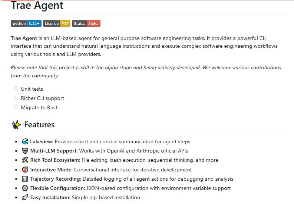The image size is (294, 204).
Task: Click the Trae Agent page title
Action: coord(37,6)
